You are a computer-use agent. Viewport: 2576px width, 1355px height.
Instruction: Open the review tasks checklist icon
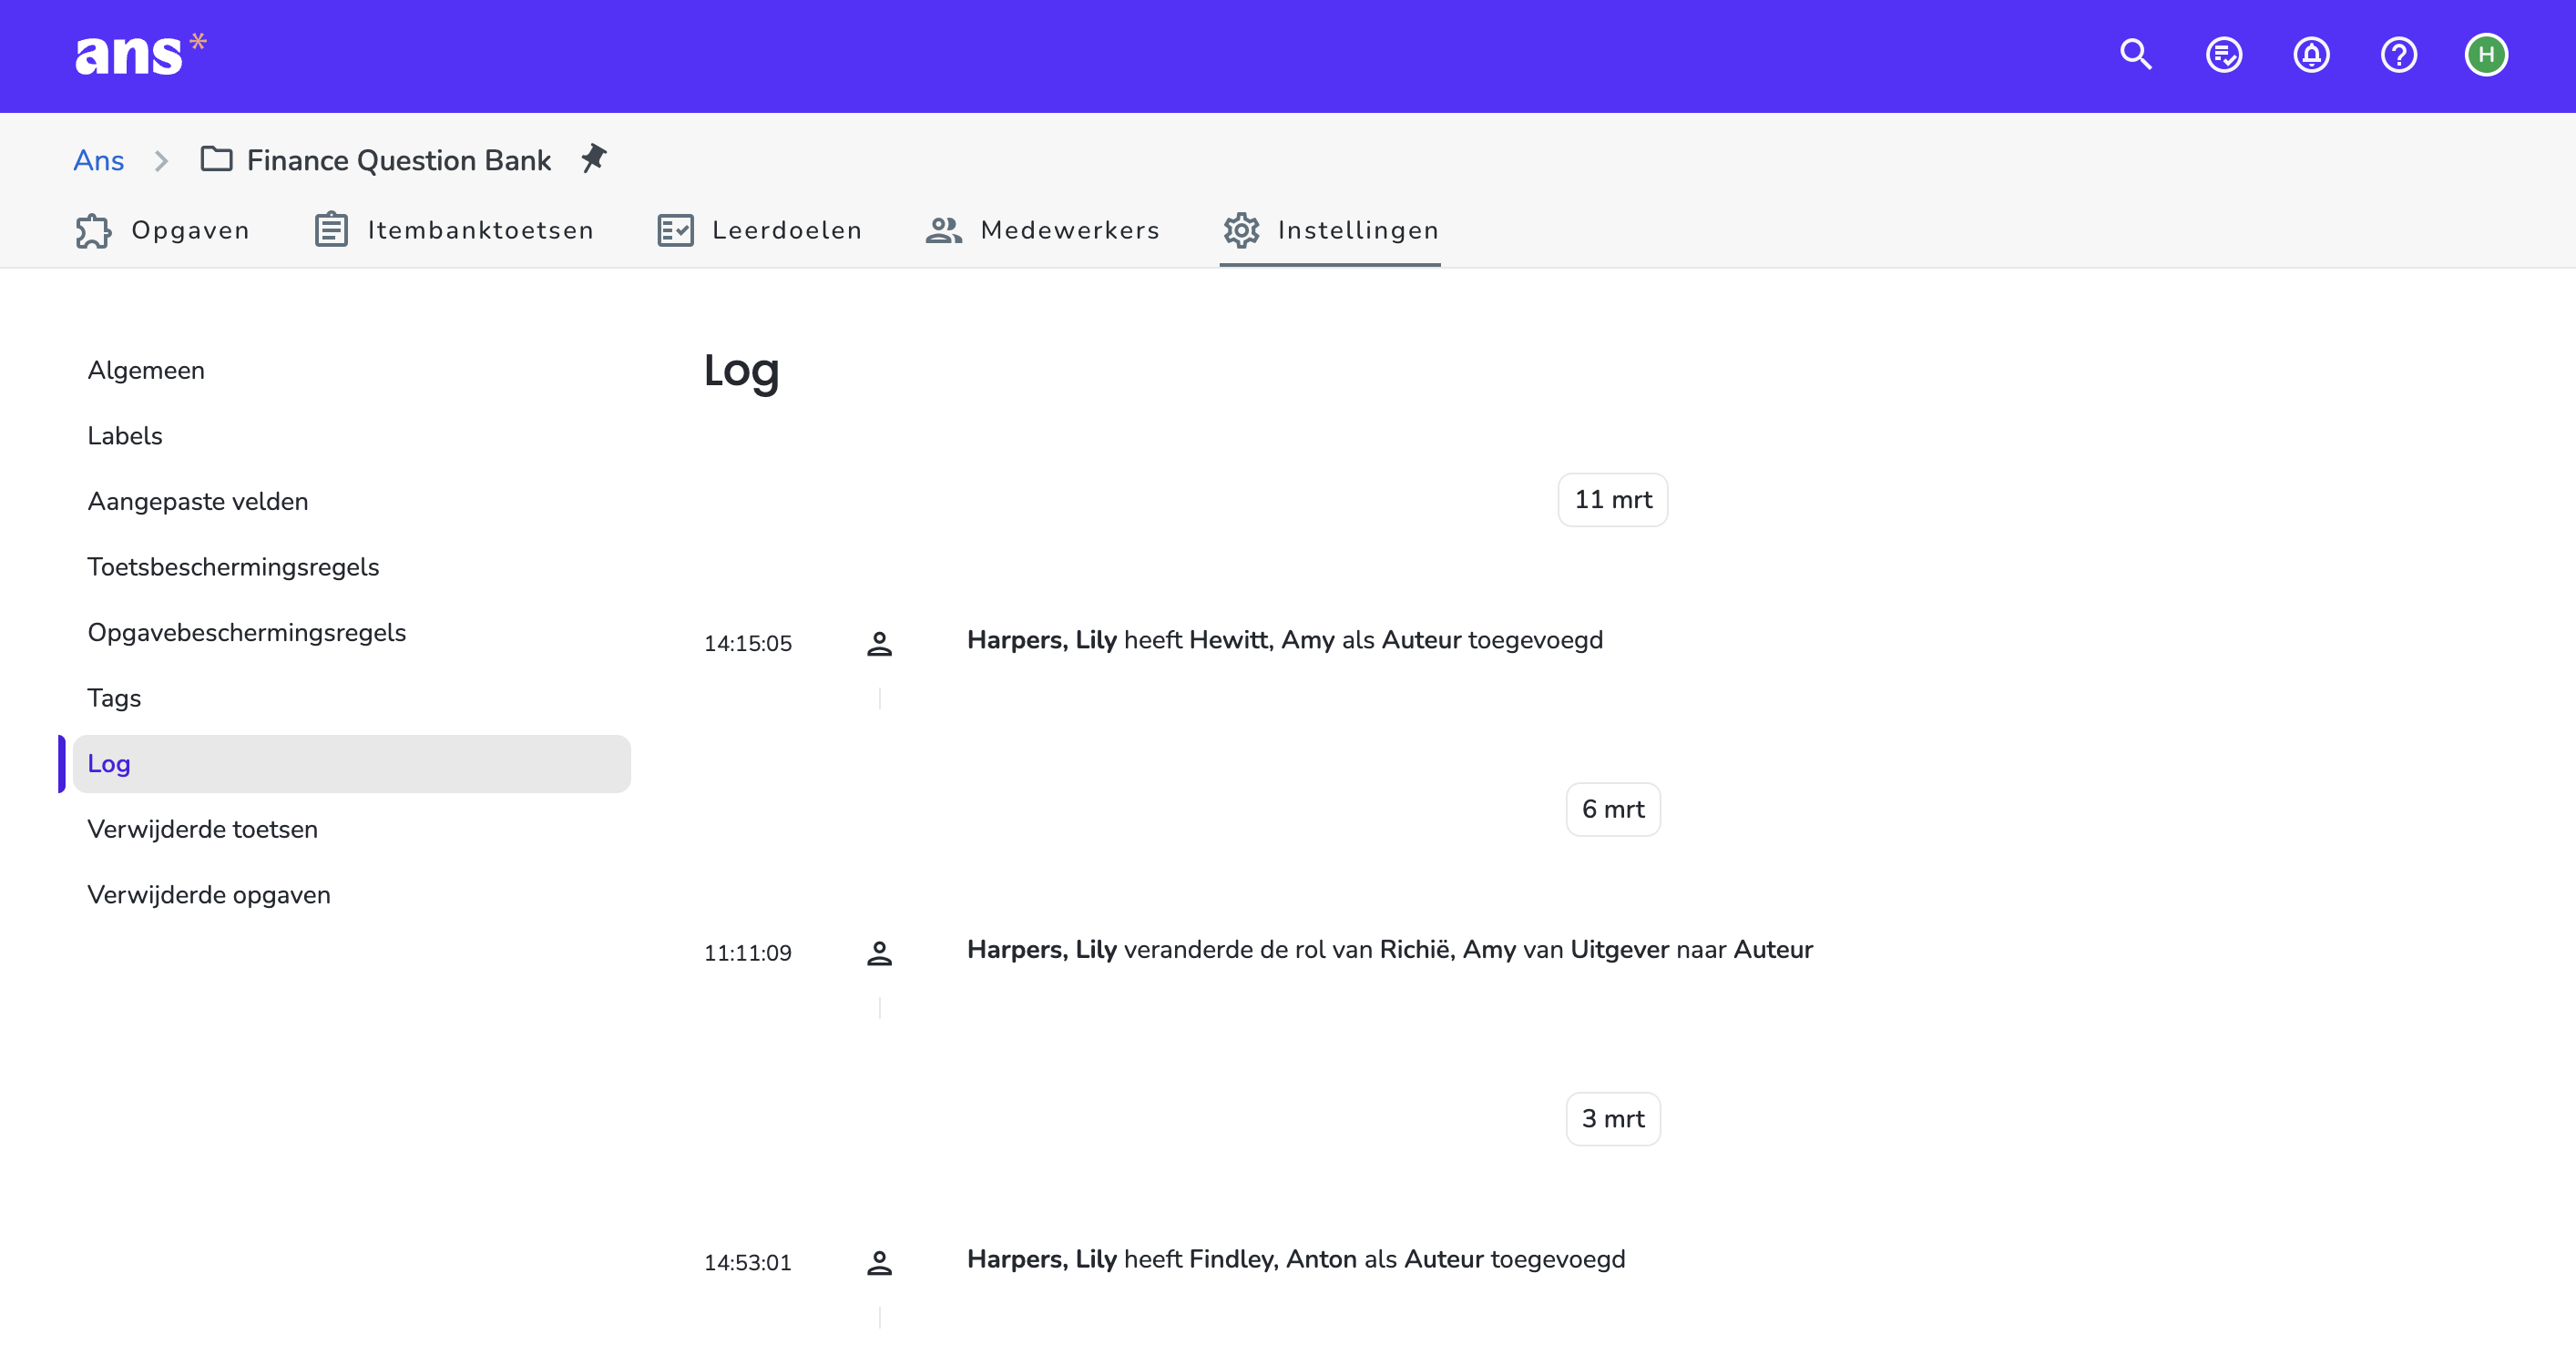point(2224,55)
